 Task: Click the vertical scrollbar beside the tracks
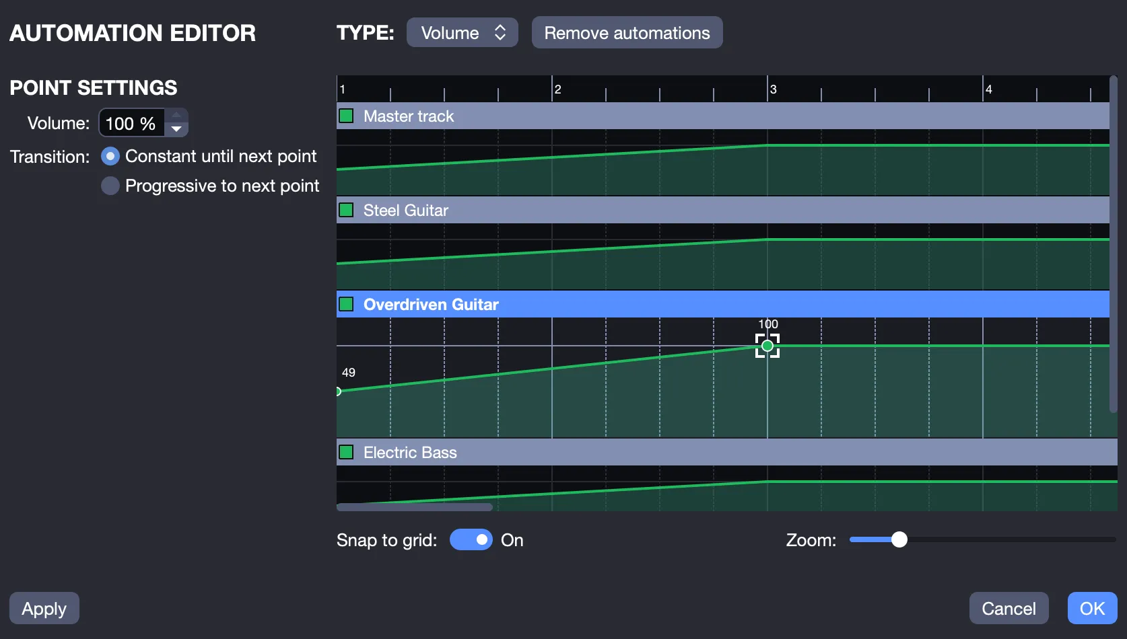[x=1114, y=243]
